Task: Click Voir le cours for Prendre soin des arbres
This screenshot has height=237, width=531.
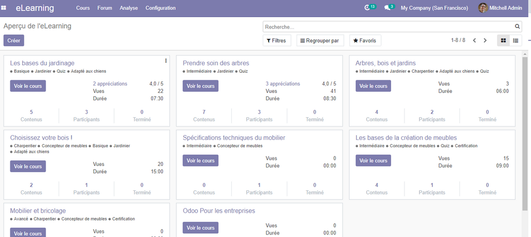Action: (200, 86)
